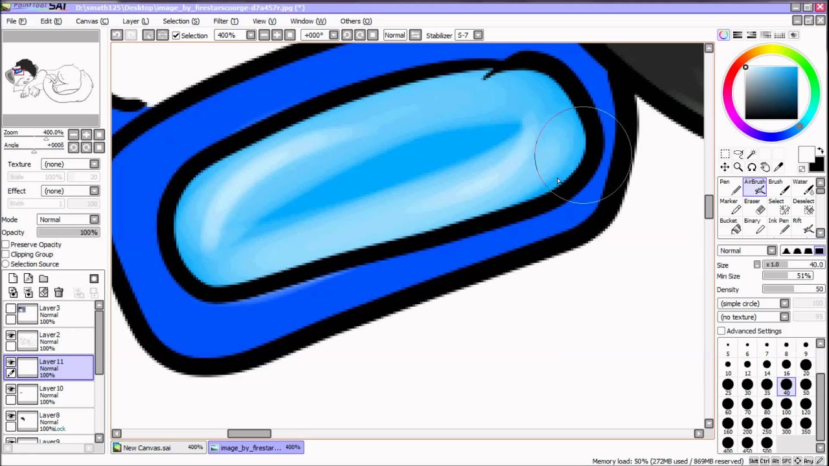Screen dimensions: 829x466
Task: Adjust the brush Density slider
Action: 793,289
